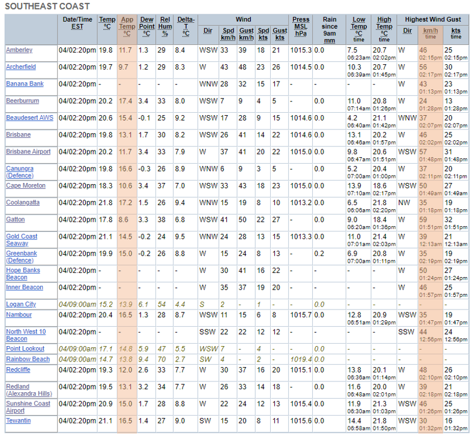Open the Redland (Alexandra Hills) link
This screenshot has width=473, height=436.
point(29,390)
